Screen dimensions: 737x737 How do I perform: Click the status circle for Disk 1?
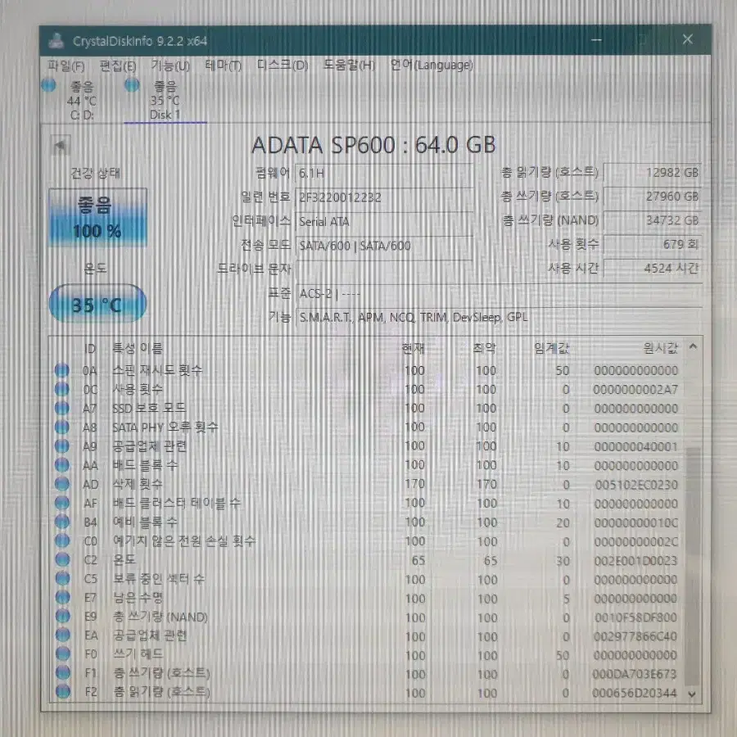click(x=132, y=85)
